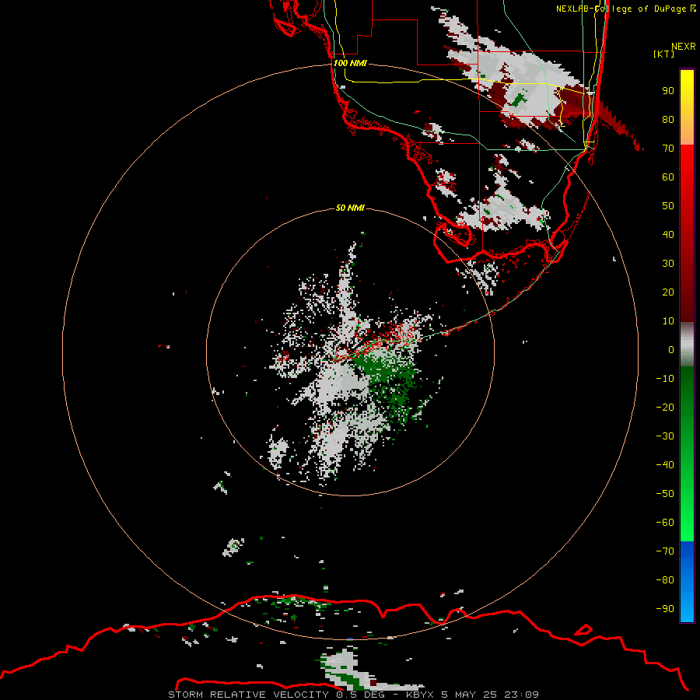This screenshot has width=700, height=700.
Task: Click the -50 value on the velocity scale
Action: [x=665, y=494]
